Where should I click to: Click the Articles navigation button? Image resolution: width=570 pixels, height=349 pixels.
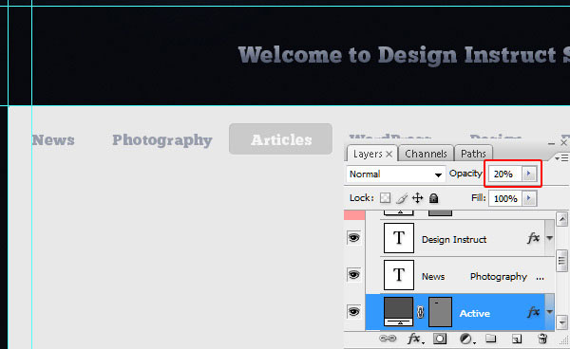[280, 139]
